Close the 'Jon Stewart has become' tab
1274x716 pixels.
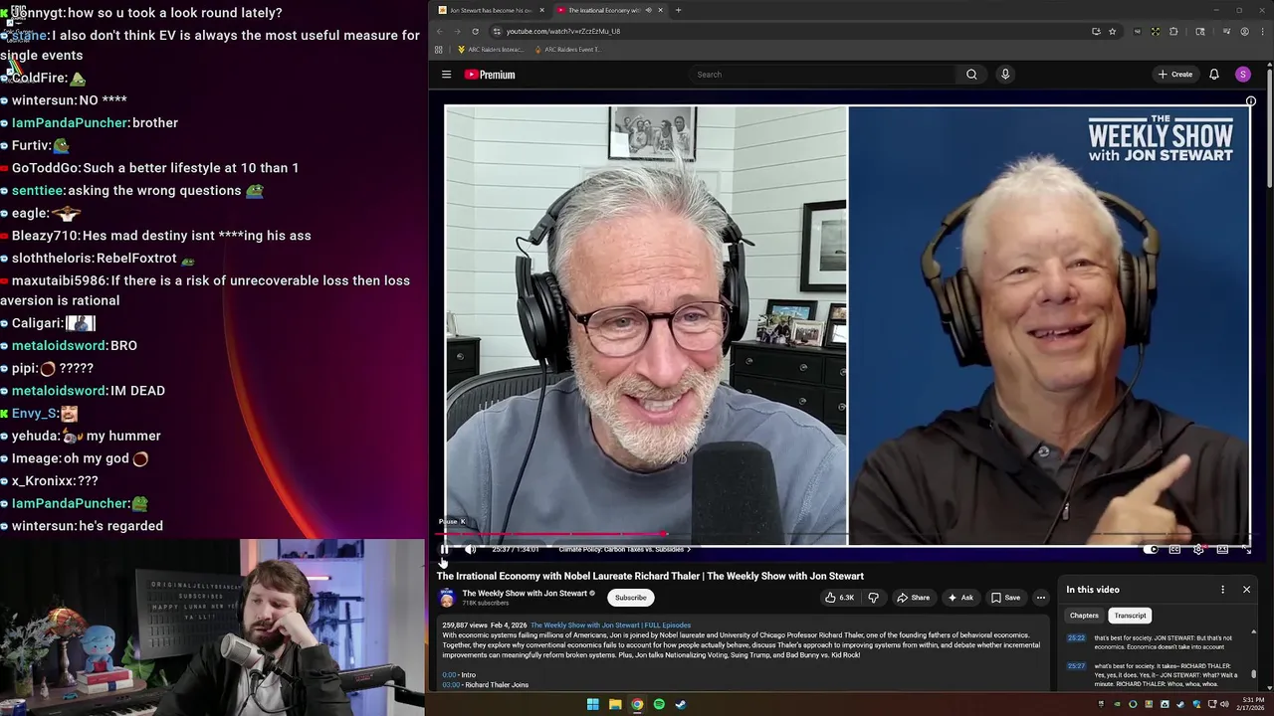[541, 10]
